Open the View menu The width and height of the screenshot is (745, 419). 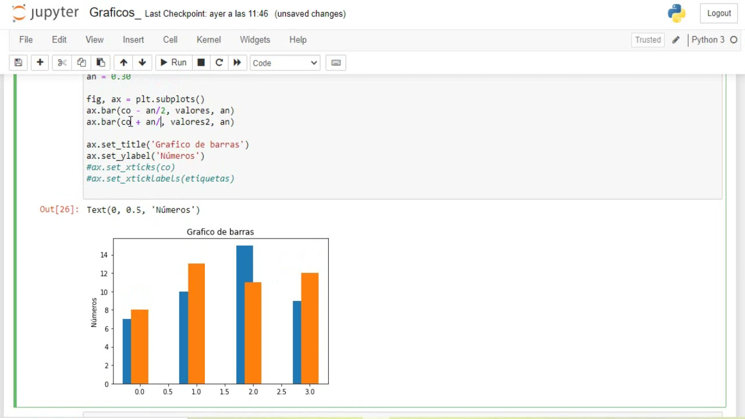click(x=94, y=40)
